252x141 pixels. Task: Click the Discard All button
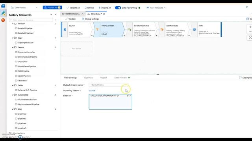coord(105,8)
